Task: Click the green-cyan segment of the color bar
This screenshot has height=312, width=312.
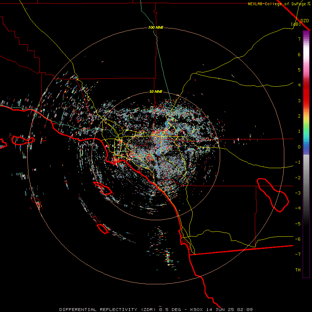Action: click(306, 132)
